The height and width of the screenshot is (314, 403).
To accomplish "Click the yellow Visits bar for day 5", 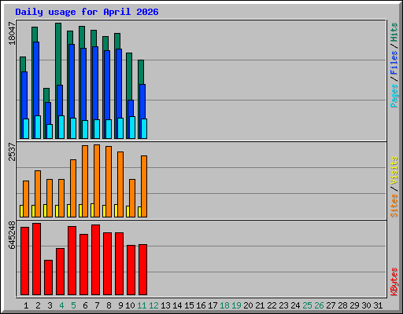I will pyautogui.click(x=68, y=210).
